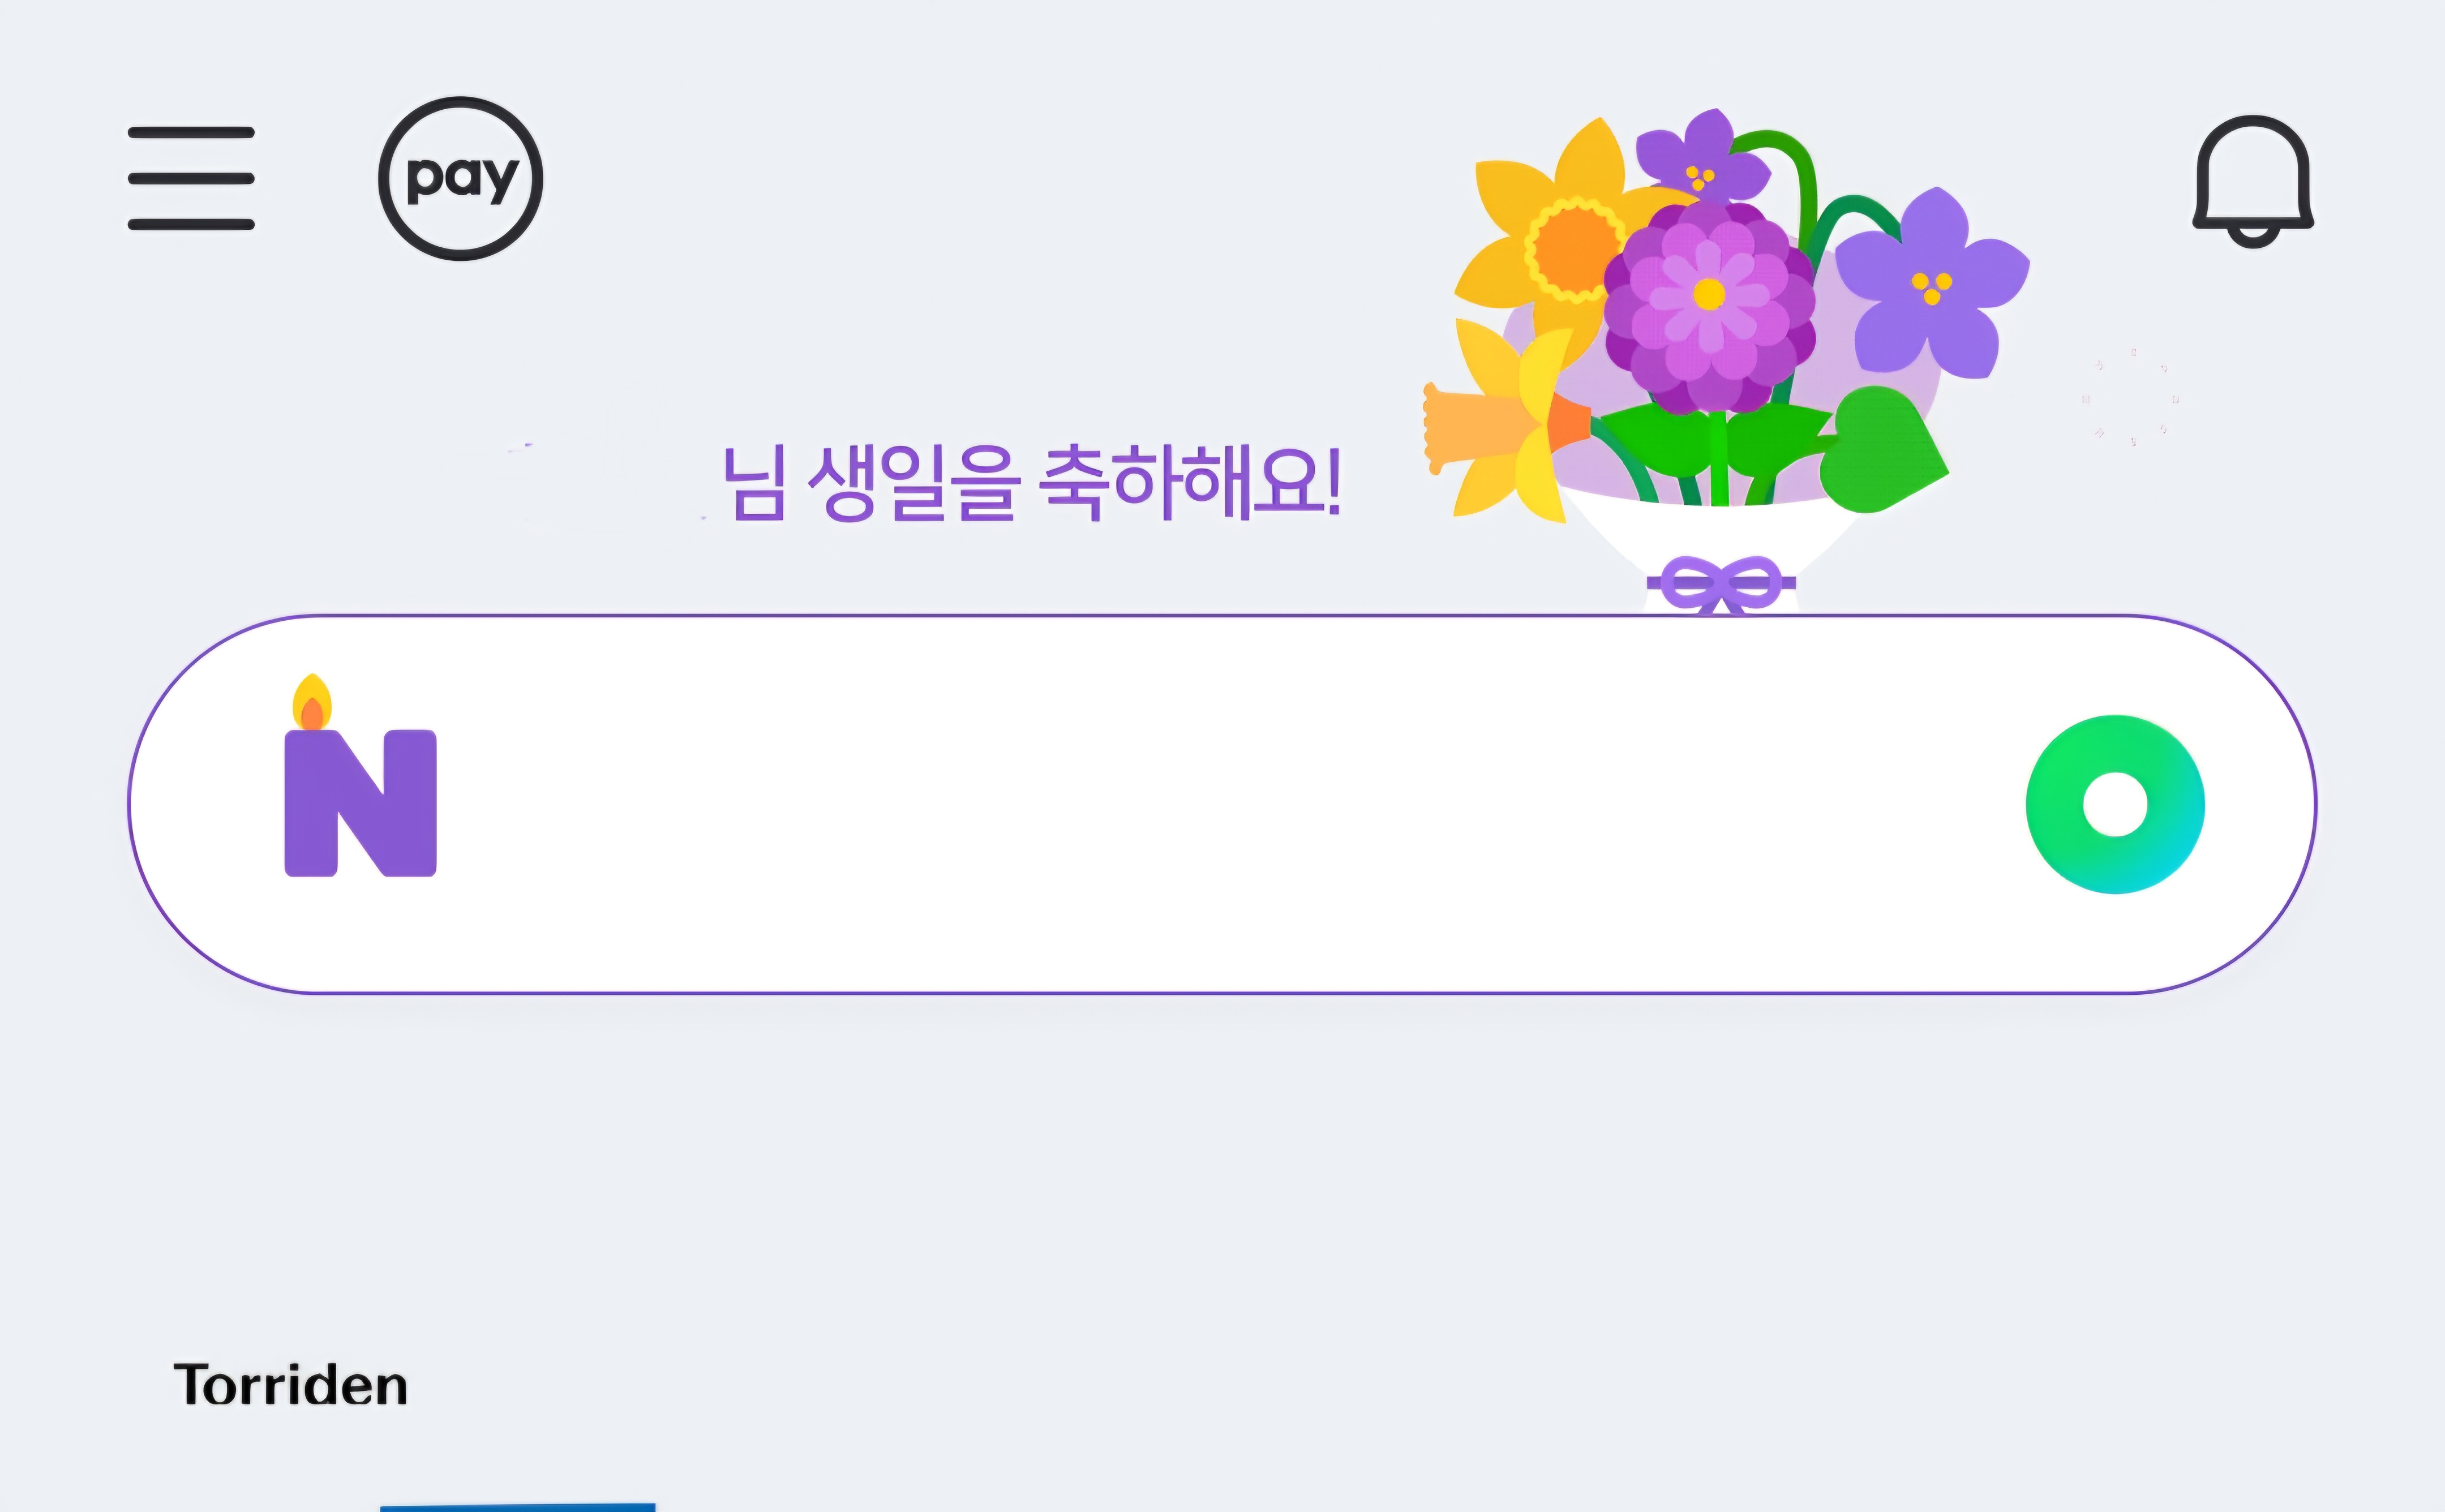Open the Torriden brand link

tap(290, 1385)
